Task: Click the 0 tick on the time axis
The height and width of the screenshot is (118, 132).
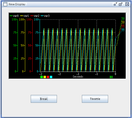Action: coord(115,74)
